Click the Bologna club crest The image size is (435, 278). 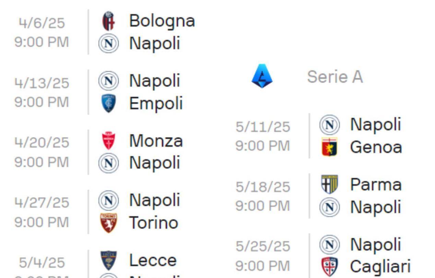(108, 21)
